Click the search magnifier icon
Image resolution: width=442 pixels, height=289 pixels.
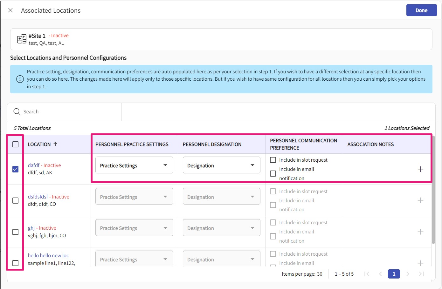pyautogui.click(x=17, y=112)
